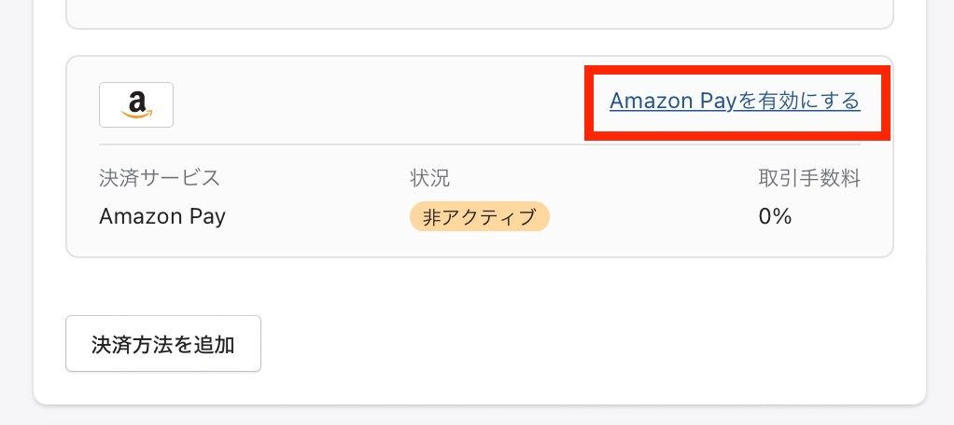The width and height of the screenshot is (954, 425).
Task: Click the Amazon logo icon
Action: click(136, 105)
